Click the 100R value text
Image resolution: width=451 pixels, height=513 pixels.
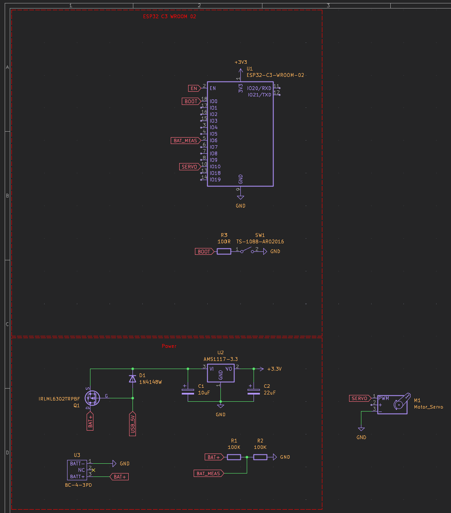[224, 242]
